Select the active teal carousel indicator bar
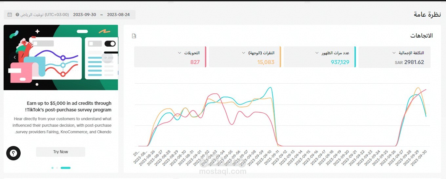This screenshot has width=446, height=179. click(66, 168)
